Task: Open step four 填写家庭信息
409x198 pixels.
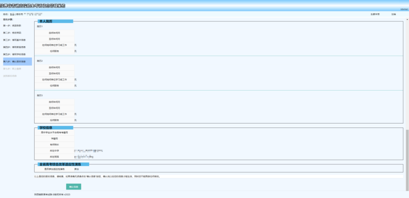Action: pyautogui.click(x=14, y=47)
